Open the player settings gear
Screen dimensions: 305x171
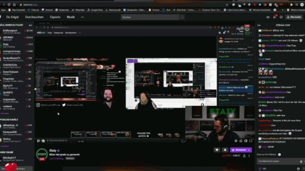[236, 141]
